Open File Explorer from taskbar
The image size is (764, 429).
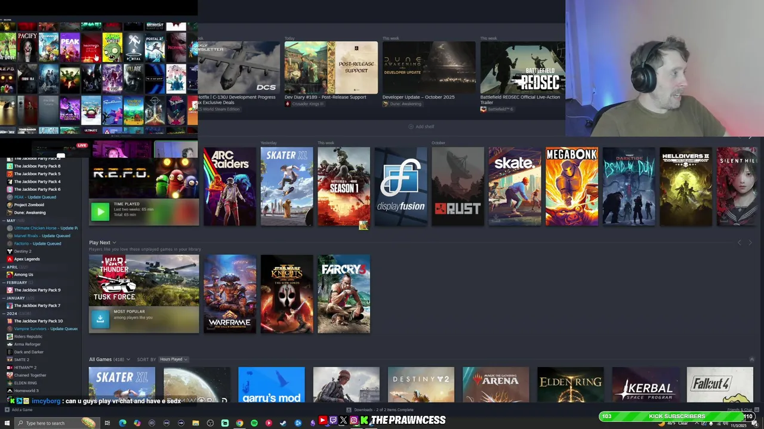(x=195, y=423)
